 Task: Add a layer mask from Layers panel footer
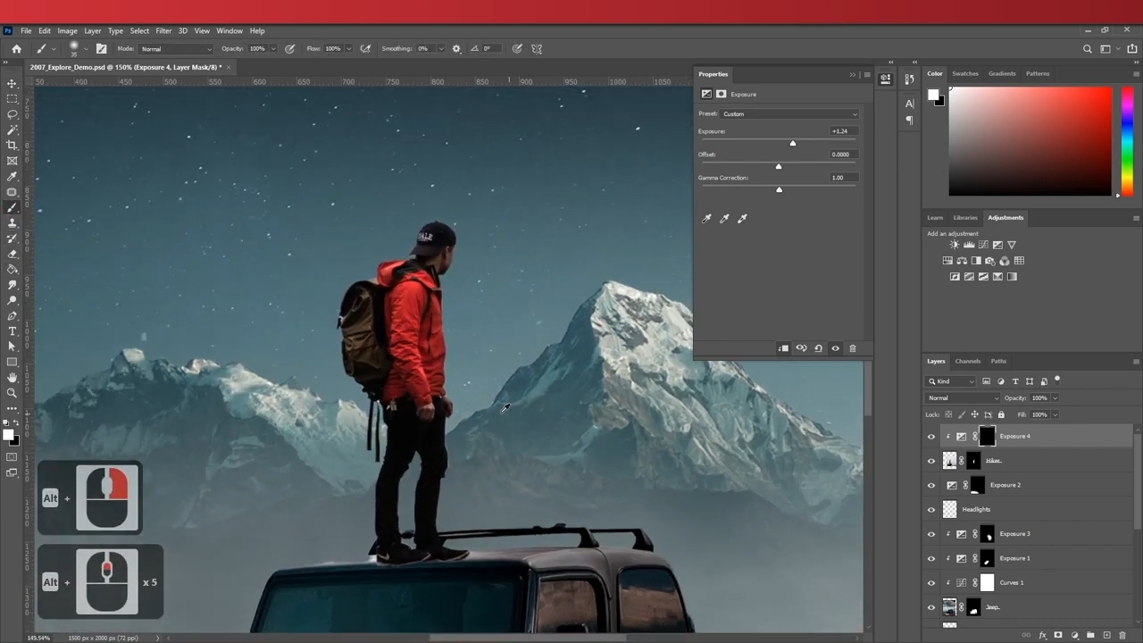(x=1058, y=635)
